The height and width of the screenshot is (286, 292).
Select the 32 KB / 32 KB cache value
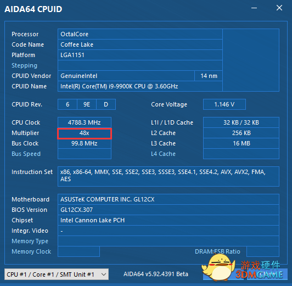(241, 122)
